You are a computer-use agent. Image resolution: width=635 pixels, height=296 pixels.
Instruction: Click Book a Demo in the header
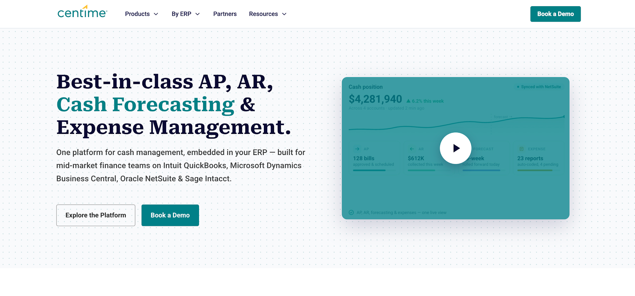pyautogui.click(x=555, y=14)
